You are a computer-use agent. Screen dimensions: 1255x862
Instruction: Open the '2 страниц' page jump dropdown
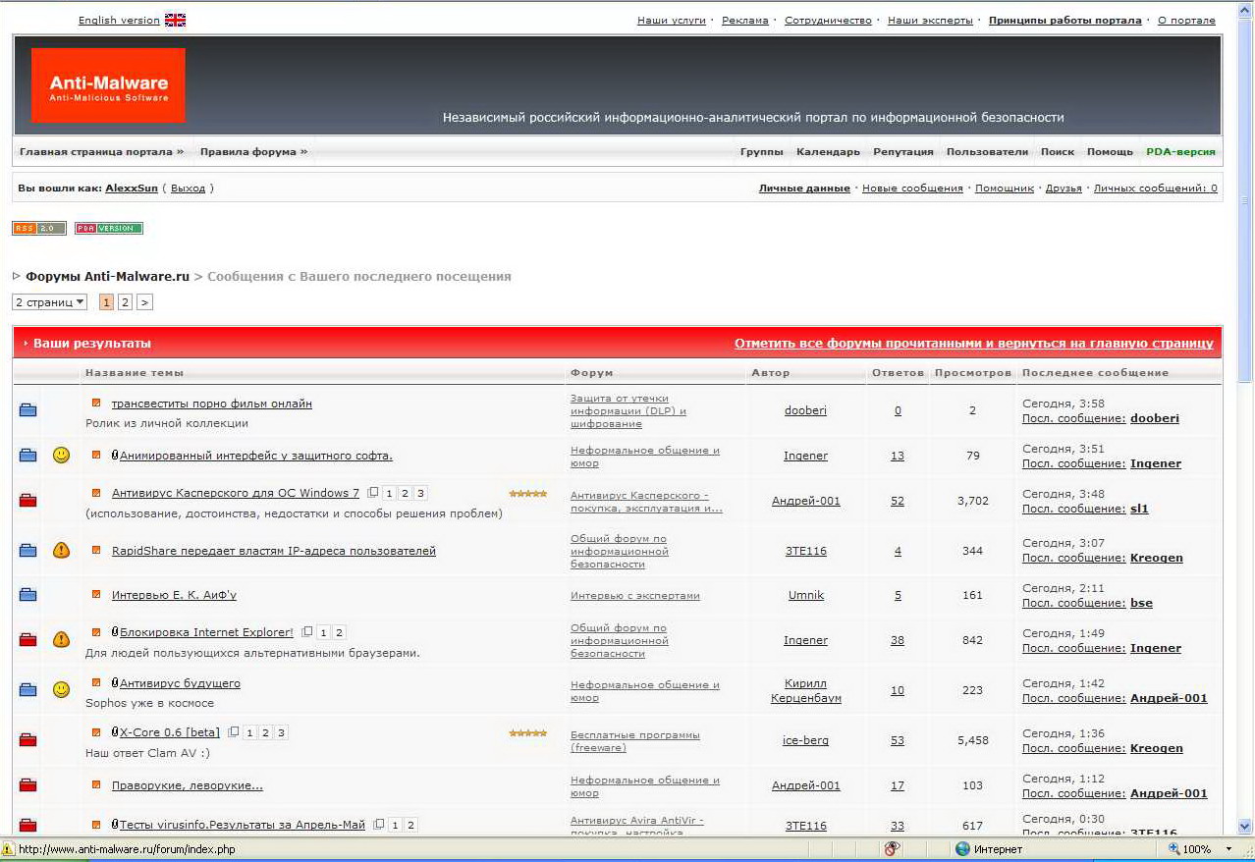pyautogui.click(x=49, y=302)
